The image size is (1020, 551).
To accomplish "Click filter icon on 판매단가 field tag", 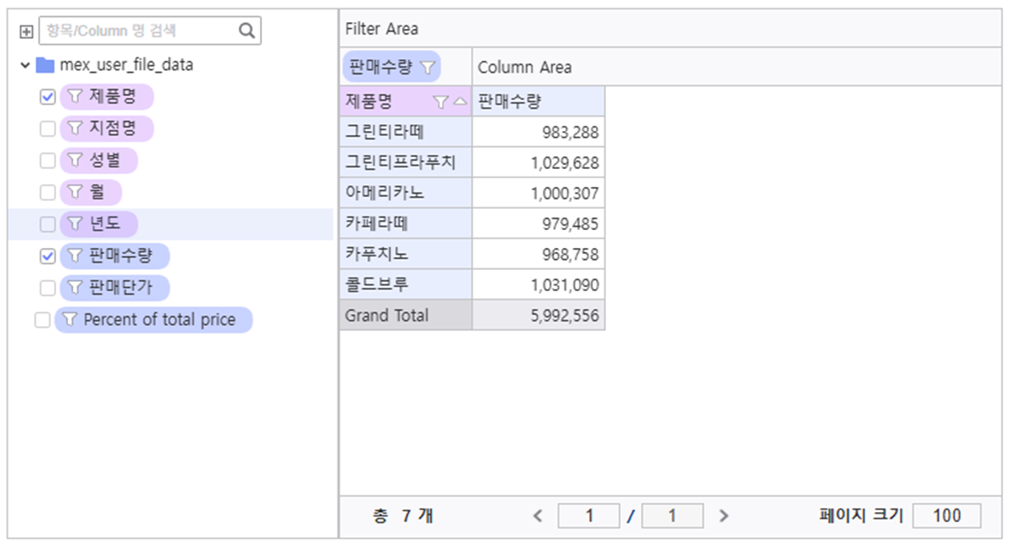I will coord(74,288).
